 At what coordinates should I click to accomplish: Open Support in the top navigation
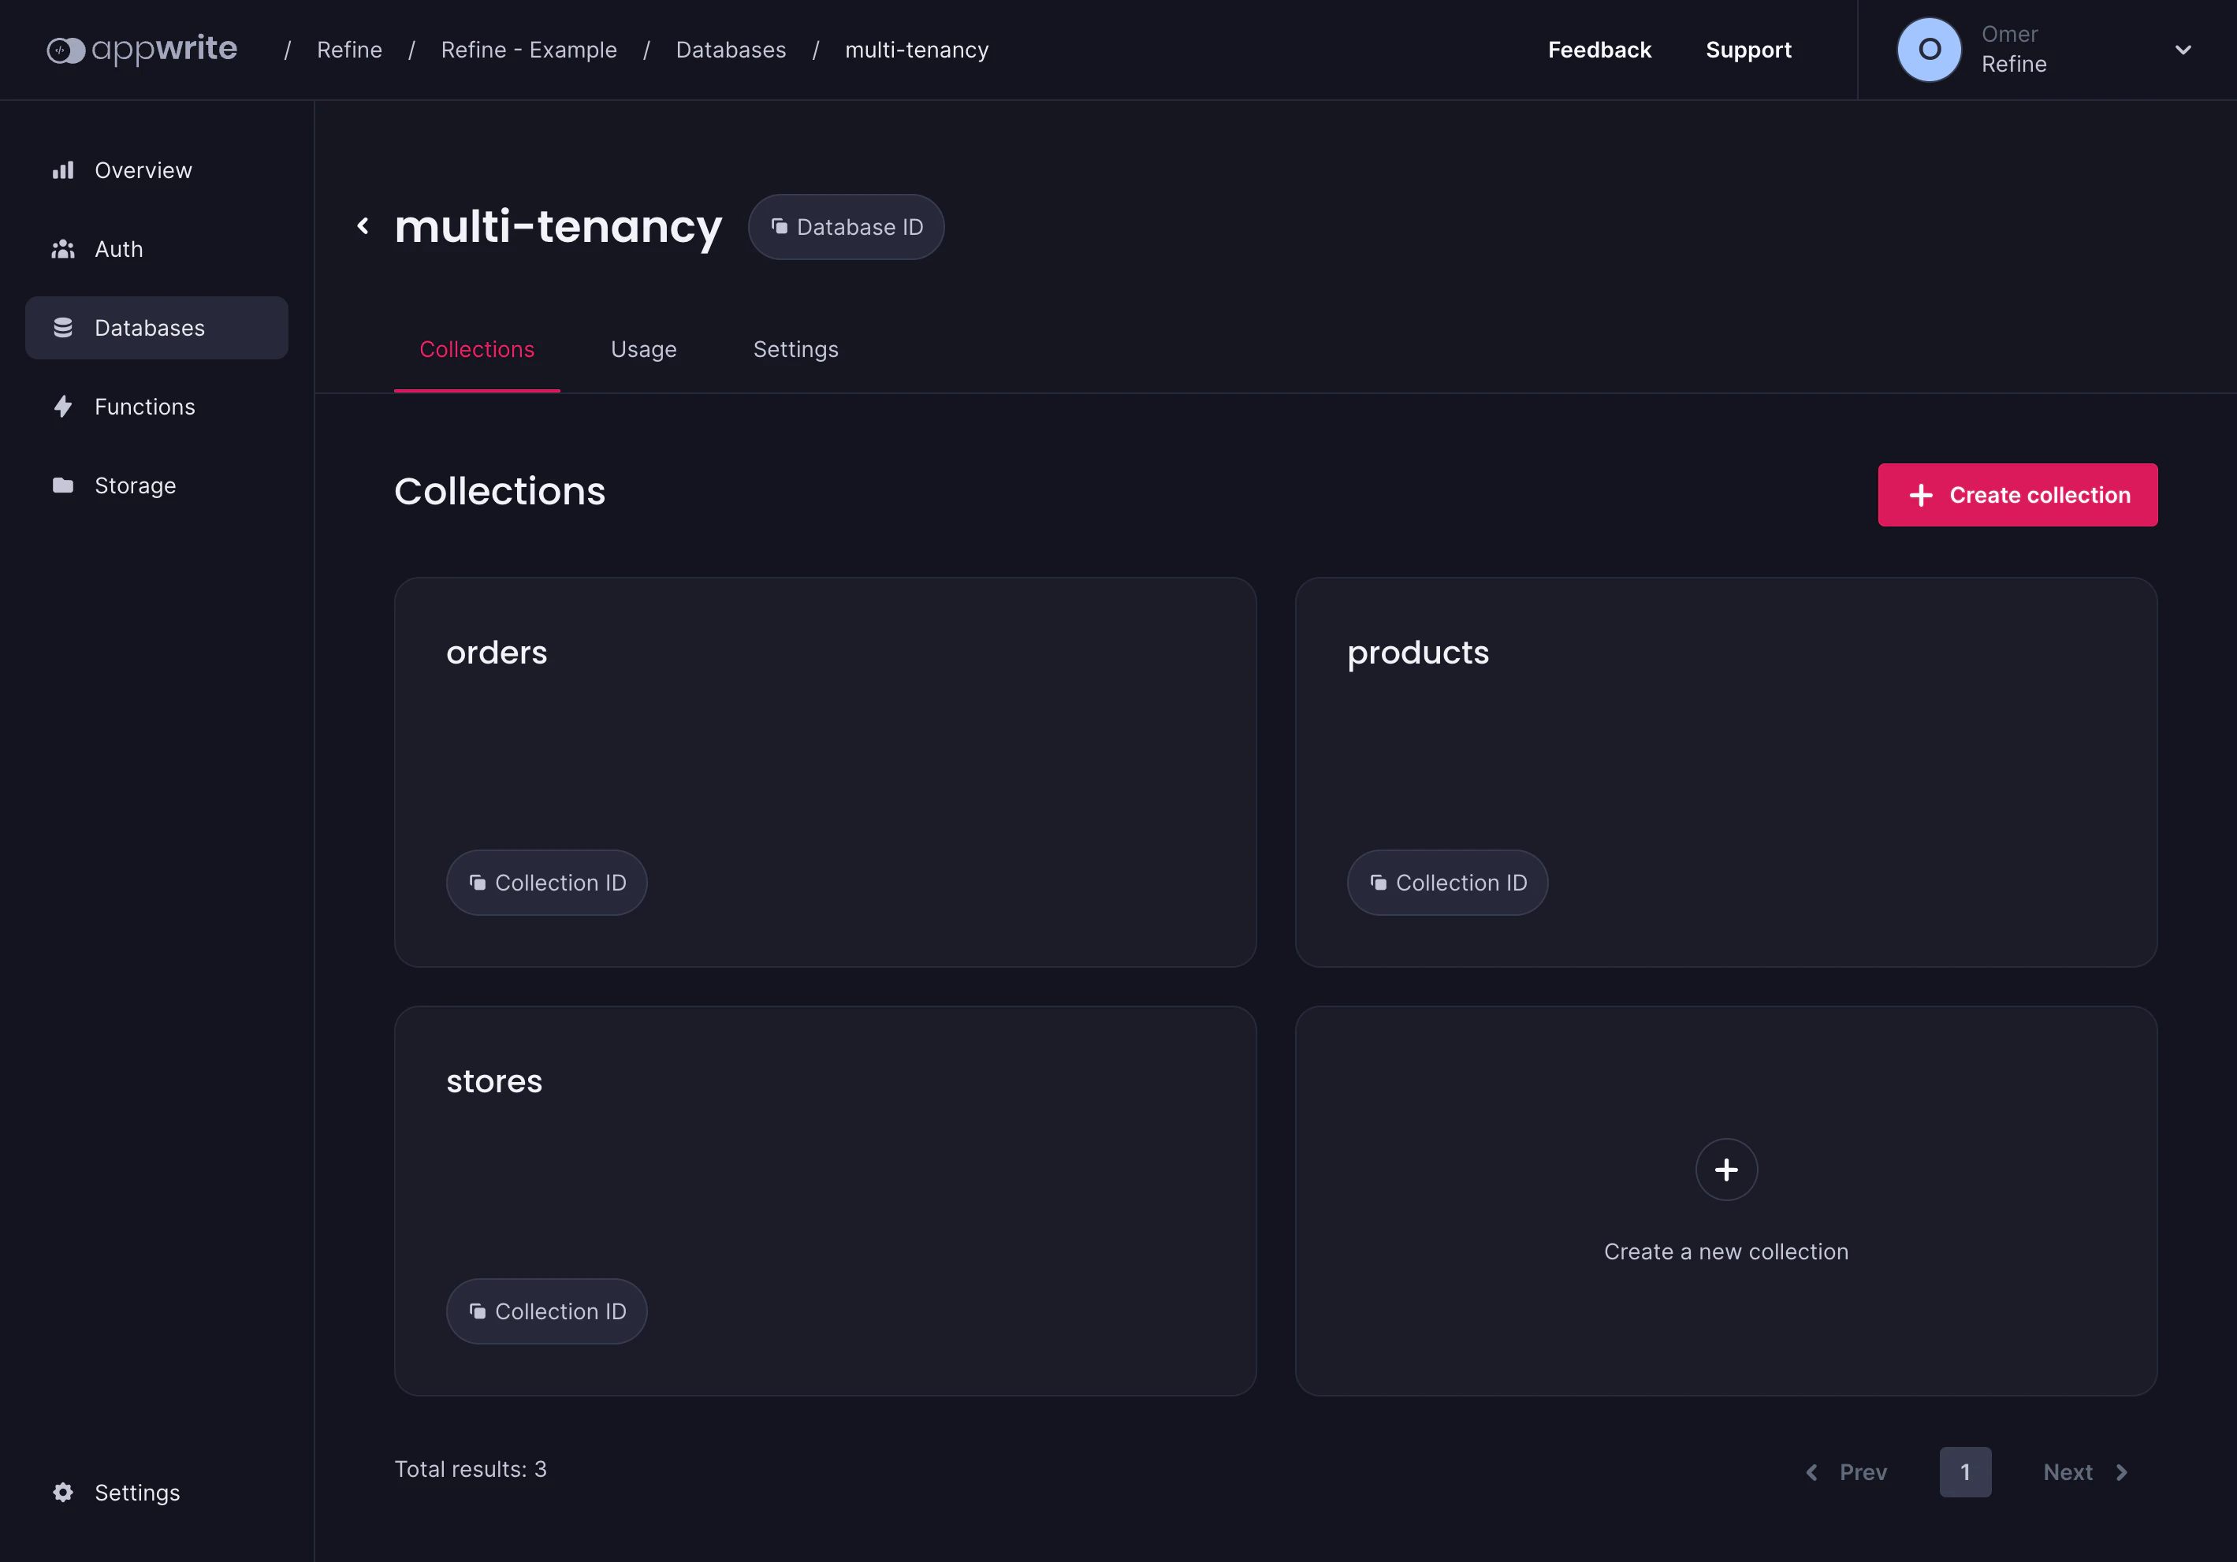[x=1748, y=49]
